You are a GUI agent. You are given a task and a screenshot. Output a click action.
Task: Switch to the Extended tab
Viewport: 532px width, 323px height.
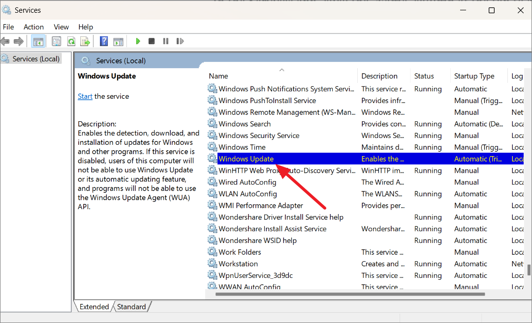click(x=94, y=307)
